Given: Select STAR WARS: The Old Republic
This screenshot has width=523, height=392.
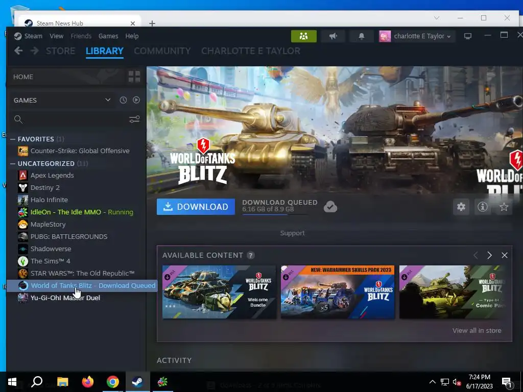Looking at the screenshot, I should point(82,274).
